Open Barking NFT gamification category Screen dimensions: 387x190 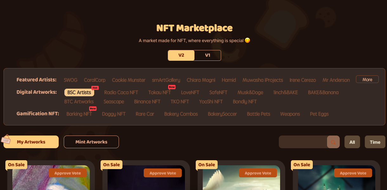point(79,114)
